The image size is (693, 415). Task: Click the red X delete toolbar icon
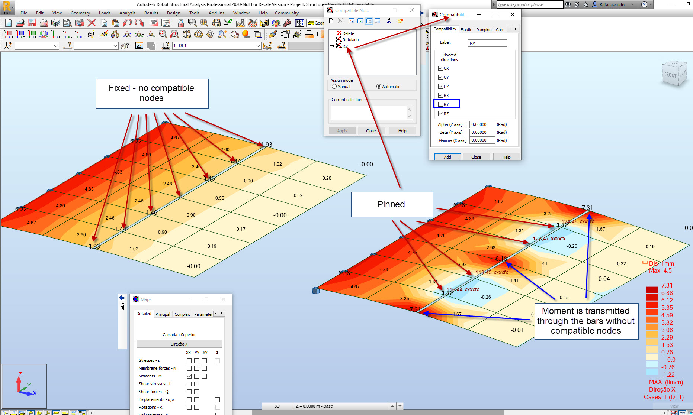click(92, 23)
